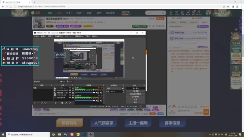Expand Douyu games dropdown in navigation
Viewport: 244px width, 137px height.
tap(89, 13)
